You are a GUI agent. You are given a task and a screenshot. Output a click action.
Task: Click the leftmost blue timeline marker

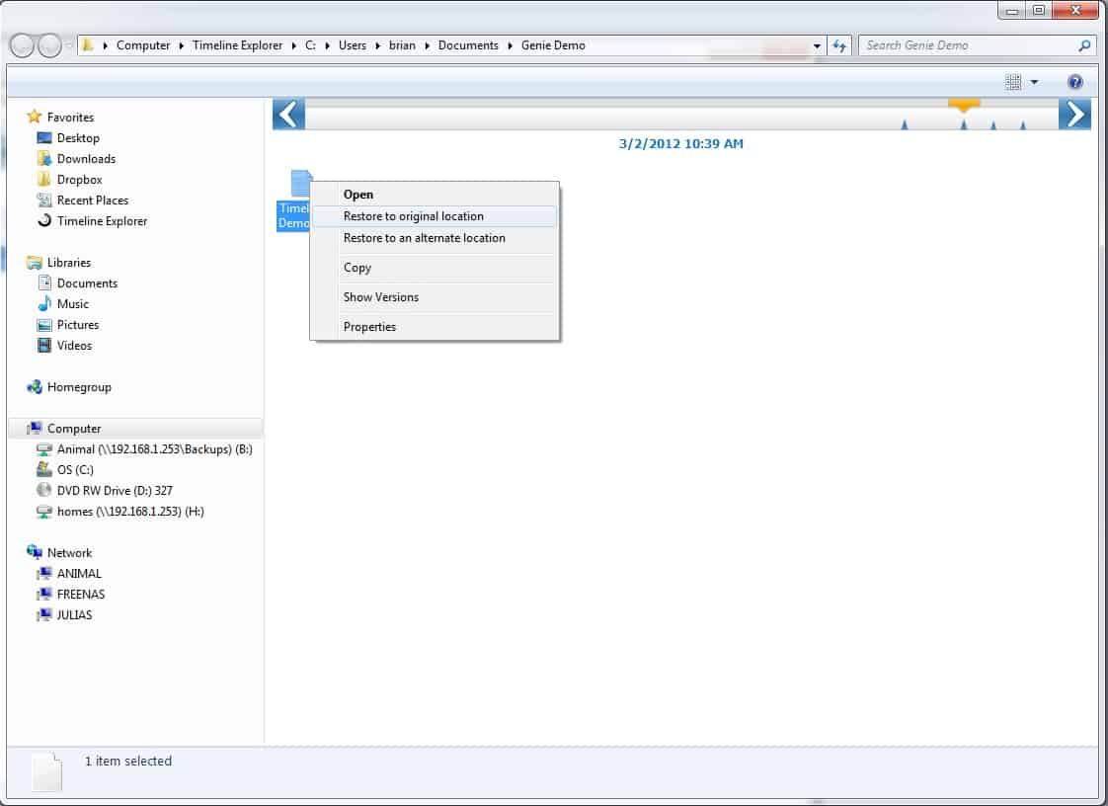904,124
